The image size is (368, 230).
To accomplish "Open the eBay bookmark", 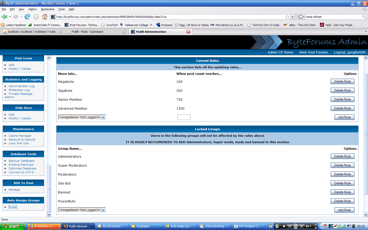I will pyautogui.click(x=301, y=25).
